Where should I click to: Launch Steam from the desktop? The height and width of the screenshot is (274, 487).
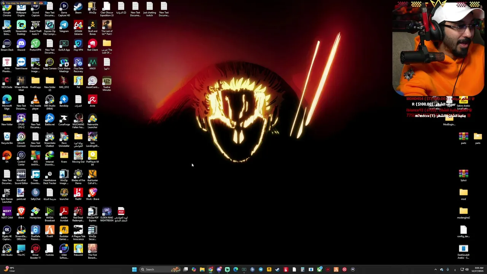[78, 8]
